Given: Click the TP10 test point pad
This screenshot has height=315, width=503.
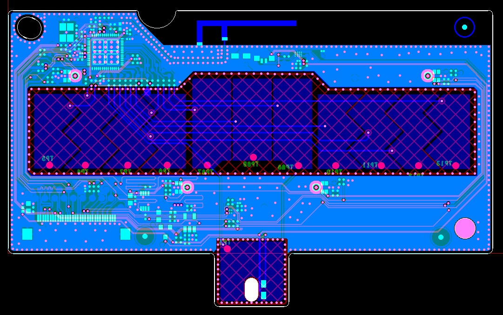Looking at the screenshot, I should [335, 165].
